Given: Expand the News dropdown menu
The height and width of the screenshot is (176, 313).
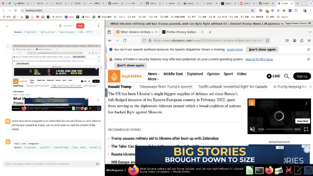Looking at the screenshot, I should coord(153,74).
